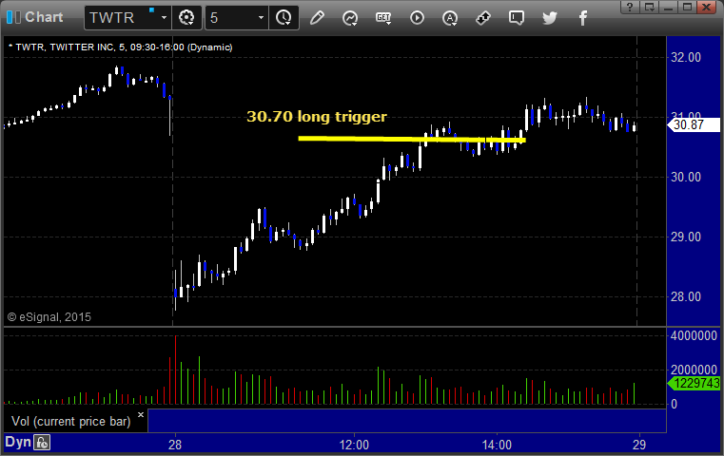This screenshot has height=456, width=724.
Task: Click the pop-out window options icon
Action: [x=650, y=7]
